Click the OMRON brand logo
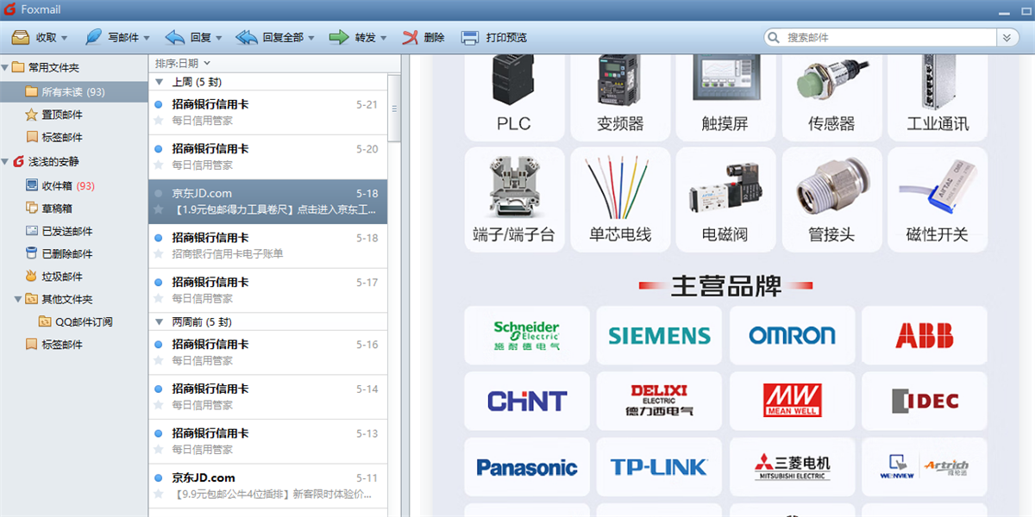1035x517 pixels. pyautogui.click(x=792, y=335)
